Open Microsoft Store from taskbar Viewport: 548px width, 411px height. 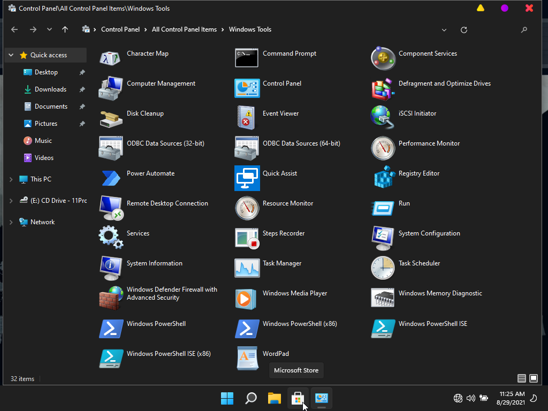click(298, 398)
